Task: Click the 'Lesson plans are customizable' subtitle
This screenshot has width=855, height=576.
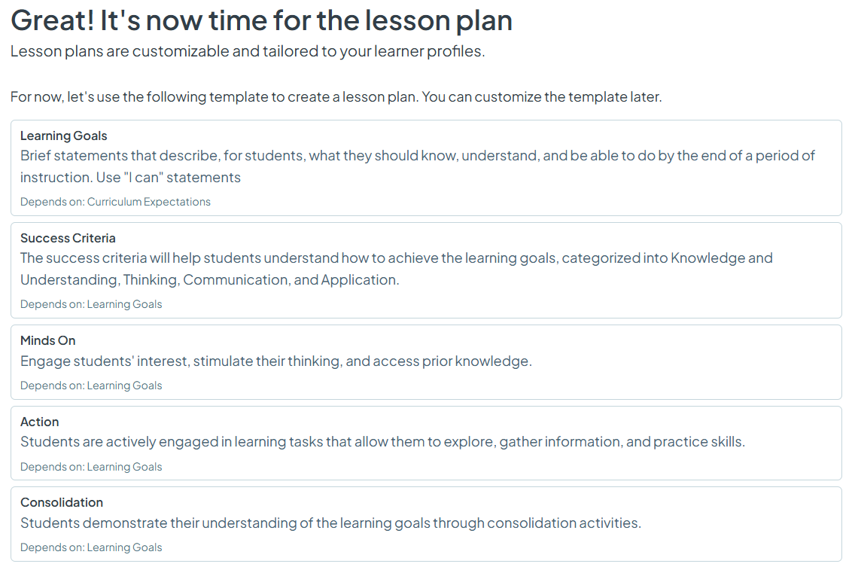Action: click(x=248, y=51)
